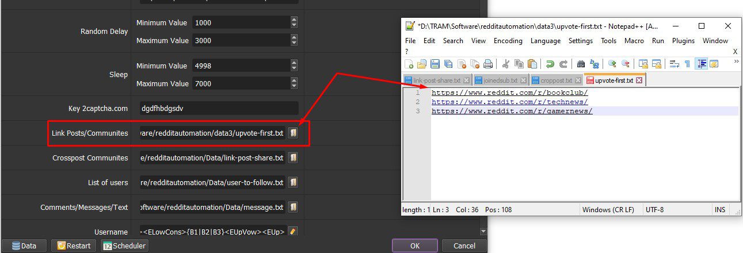Click the User Defined Language icon

(x=714, y=64)
